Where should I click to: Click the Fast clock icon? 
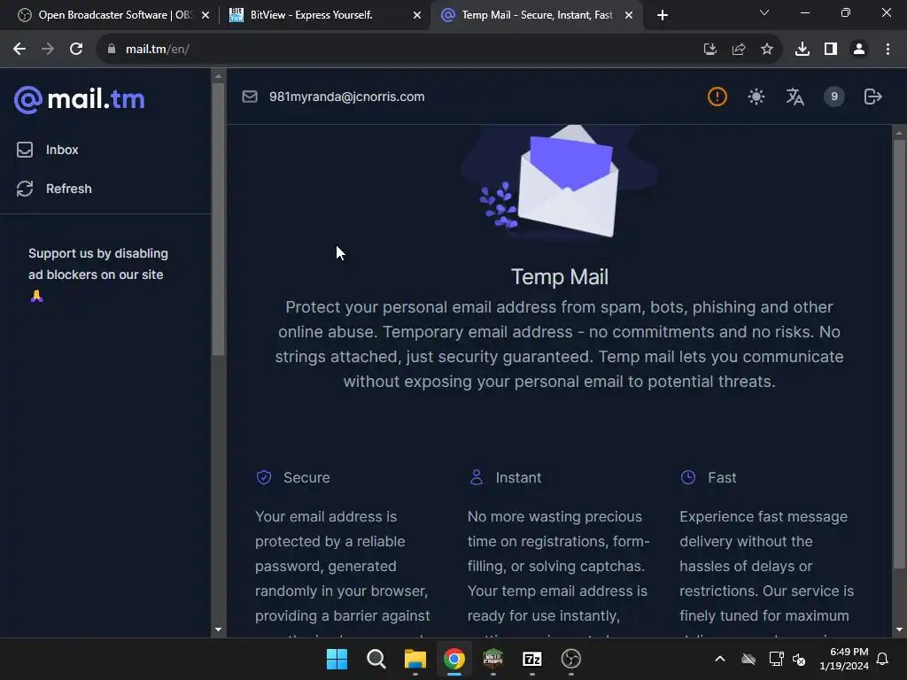(687, 477)
